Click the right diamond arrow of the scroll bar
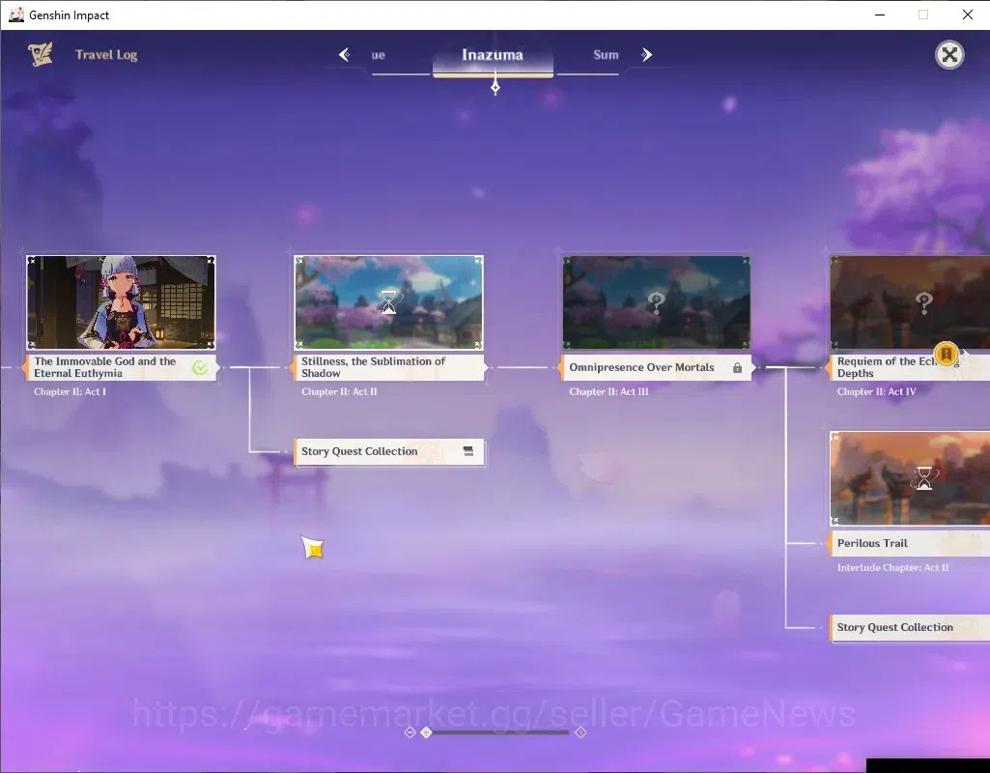This screenshot has height=773, width=990. click(580, 732)
